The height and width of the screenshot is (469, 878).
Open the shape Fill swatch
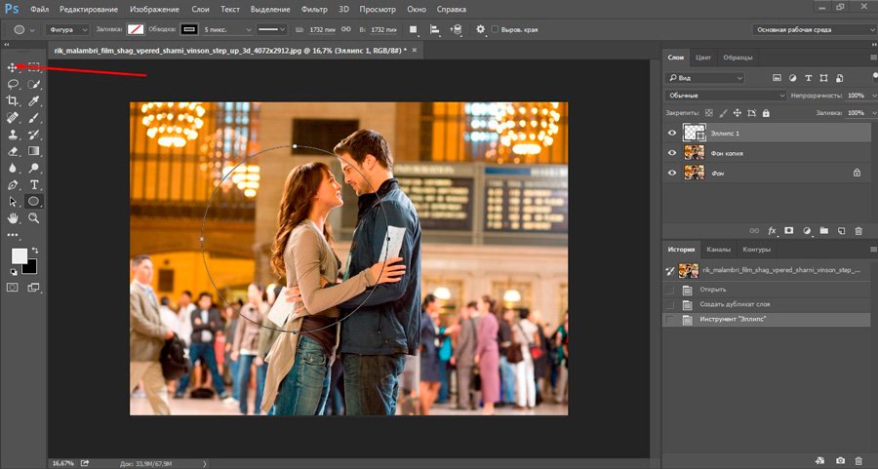[135, 29]
